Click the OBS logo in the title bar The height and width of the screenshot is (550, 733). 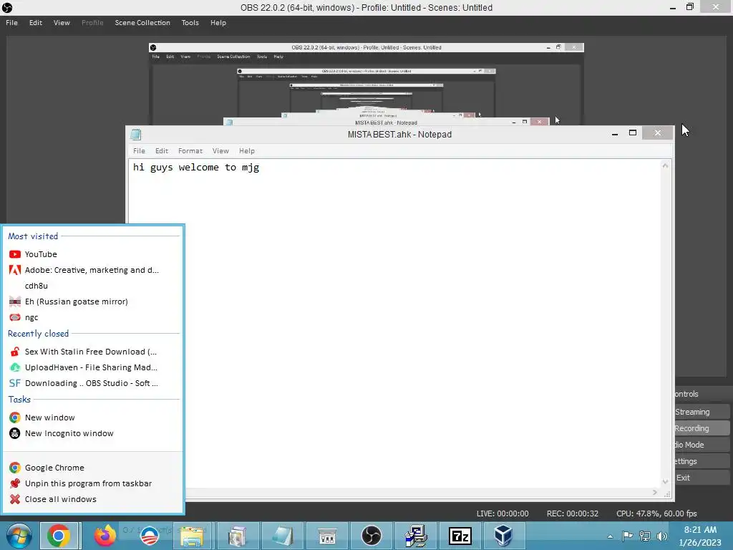coord(7,7)
